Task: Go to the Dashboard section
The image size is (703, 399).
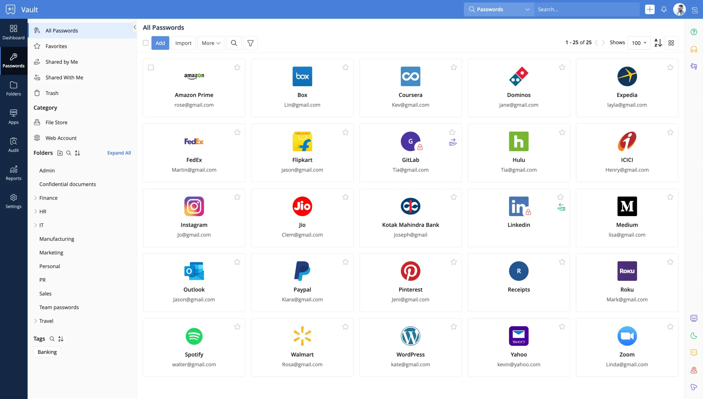Action: click(13, 32)
